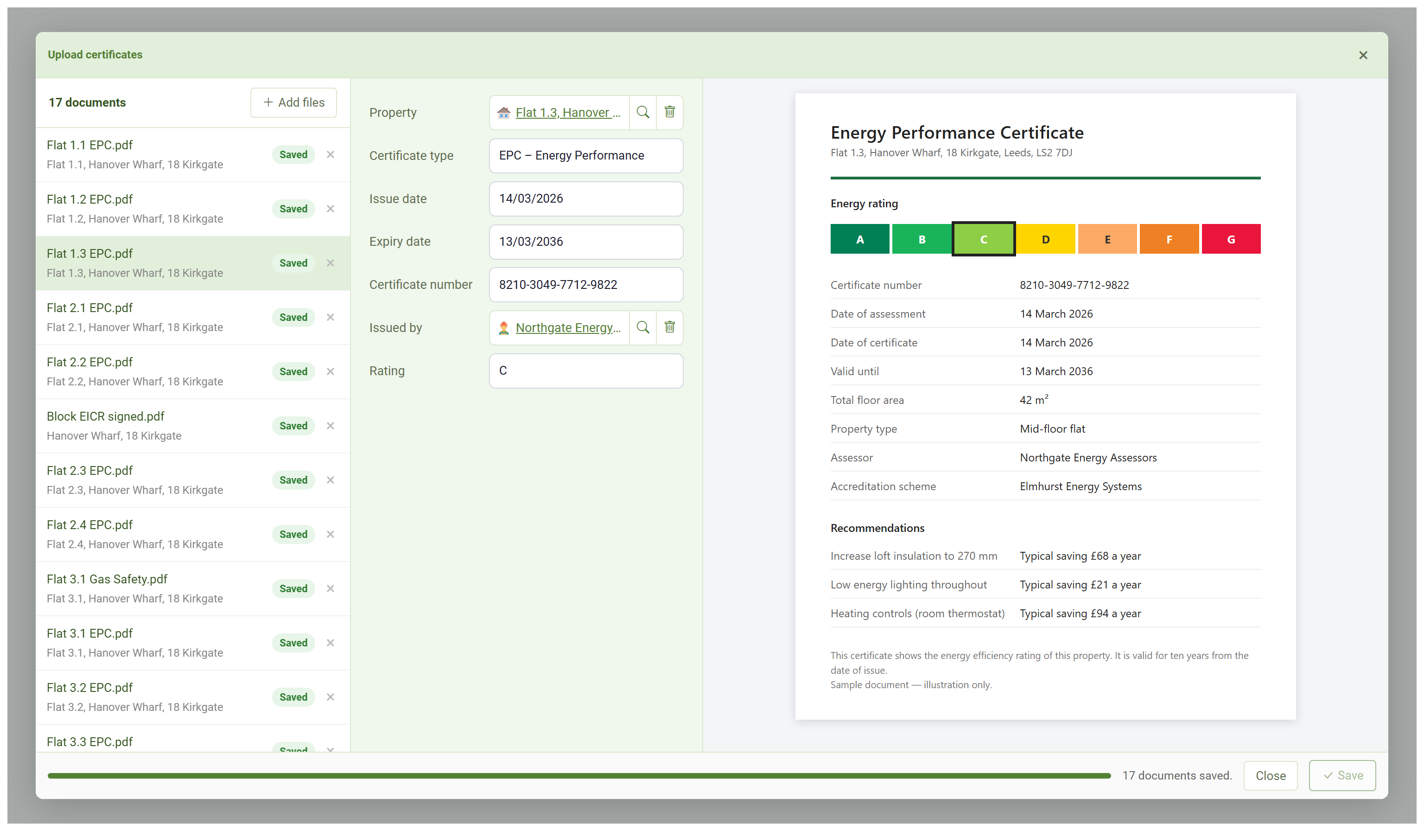This screenshot has height=831, width=1424.
Task: Click the red G energy rating block
Action: 1231,239
